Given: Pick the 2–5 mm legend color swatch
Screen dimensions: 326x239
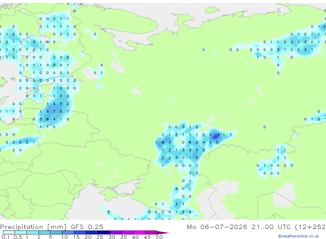Looking at the screenshot, I should [44, 232].
